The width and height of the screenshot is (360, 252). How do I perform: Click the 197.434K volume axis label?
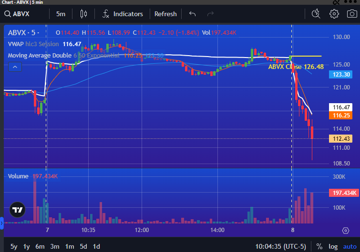(344, 193)
